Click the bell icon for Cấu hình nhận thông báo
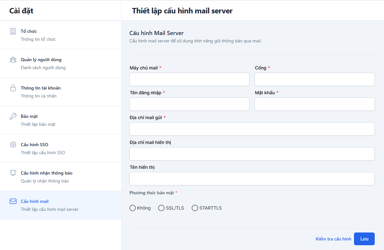This screenshot has height=250, width=384. pos(13,173)
